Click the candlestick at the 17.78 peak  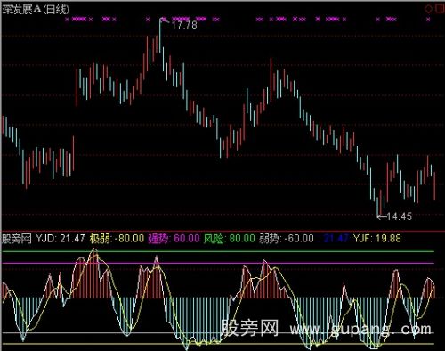coord(160,36)
